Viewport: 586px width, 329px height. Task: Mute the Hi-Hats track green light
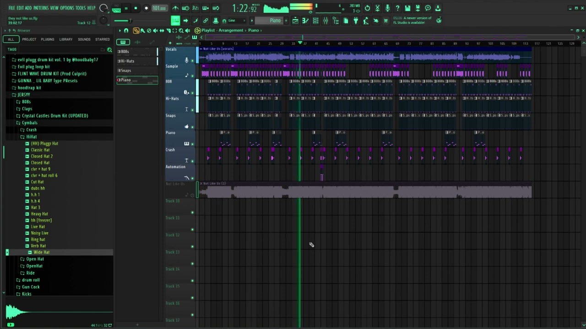(x=192, y=110)
